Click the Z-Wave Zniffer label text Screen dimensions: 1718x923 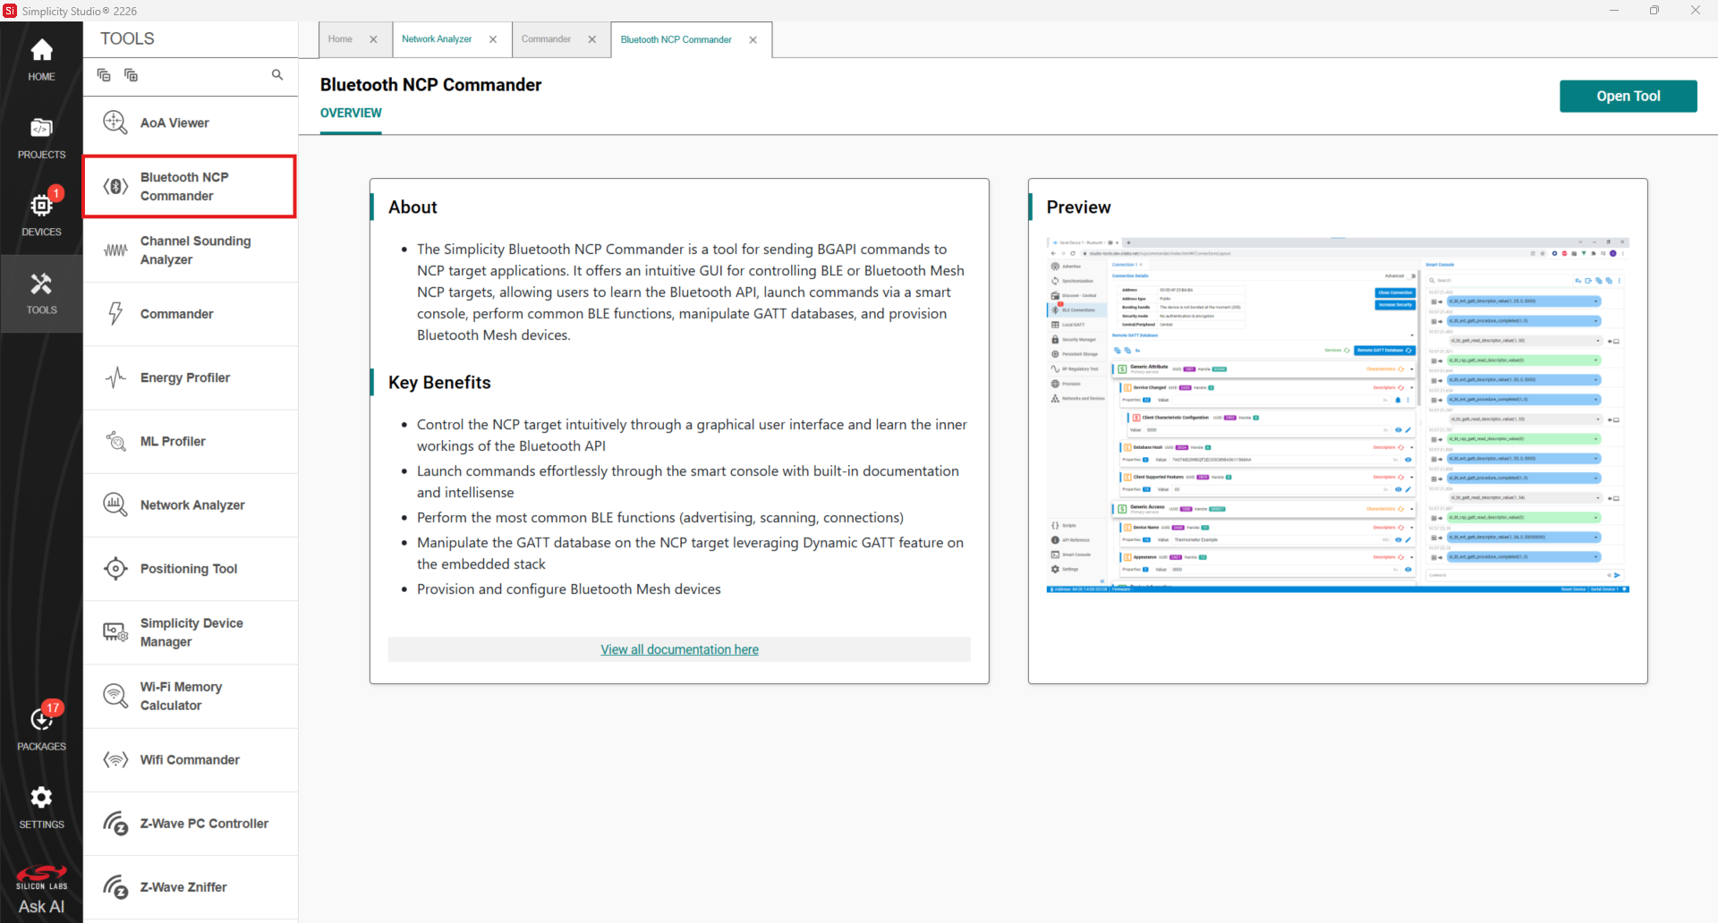coord(183,887)
